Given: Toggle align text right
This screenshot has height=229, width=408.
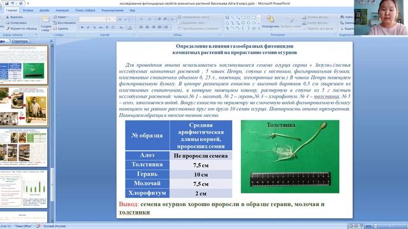Looking at the screenshot, I should [154, 27].
